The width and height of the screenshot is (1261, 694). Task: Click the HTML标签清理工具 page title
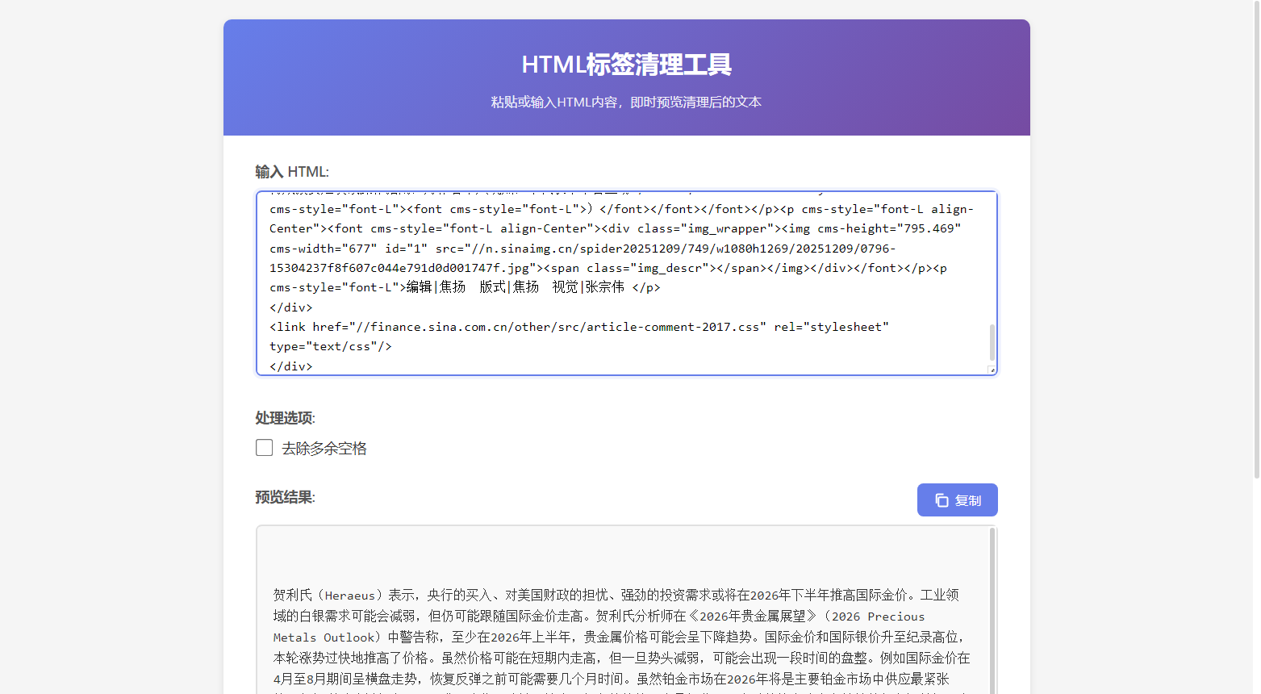coord(626,65)
